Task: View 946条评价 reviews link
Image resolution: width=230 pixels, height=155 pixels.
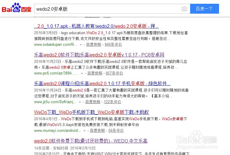Action: (113, 44)
